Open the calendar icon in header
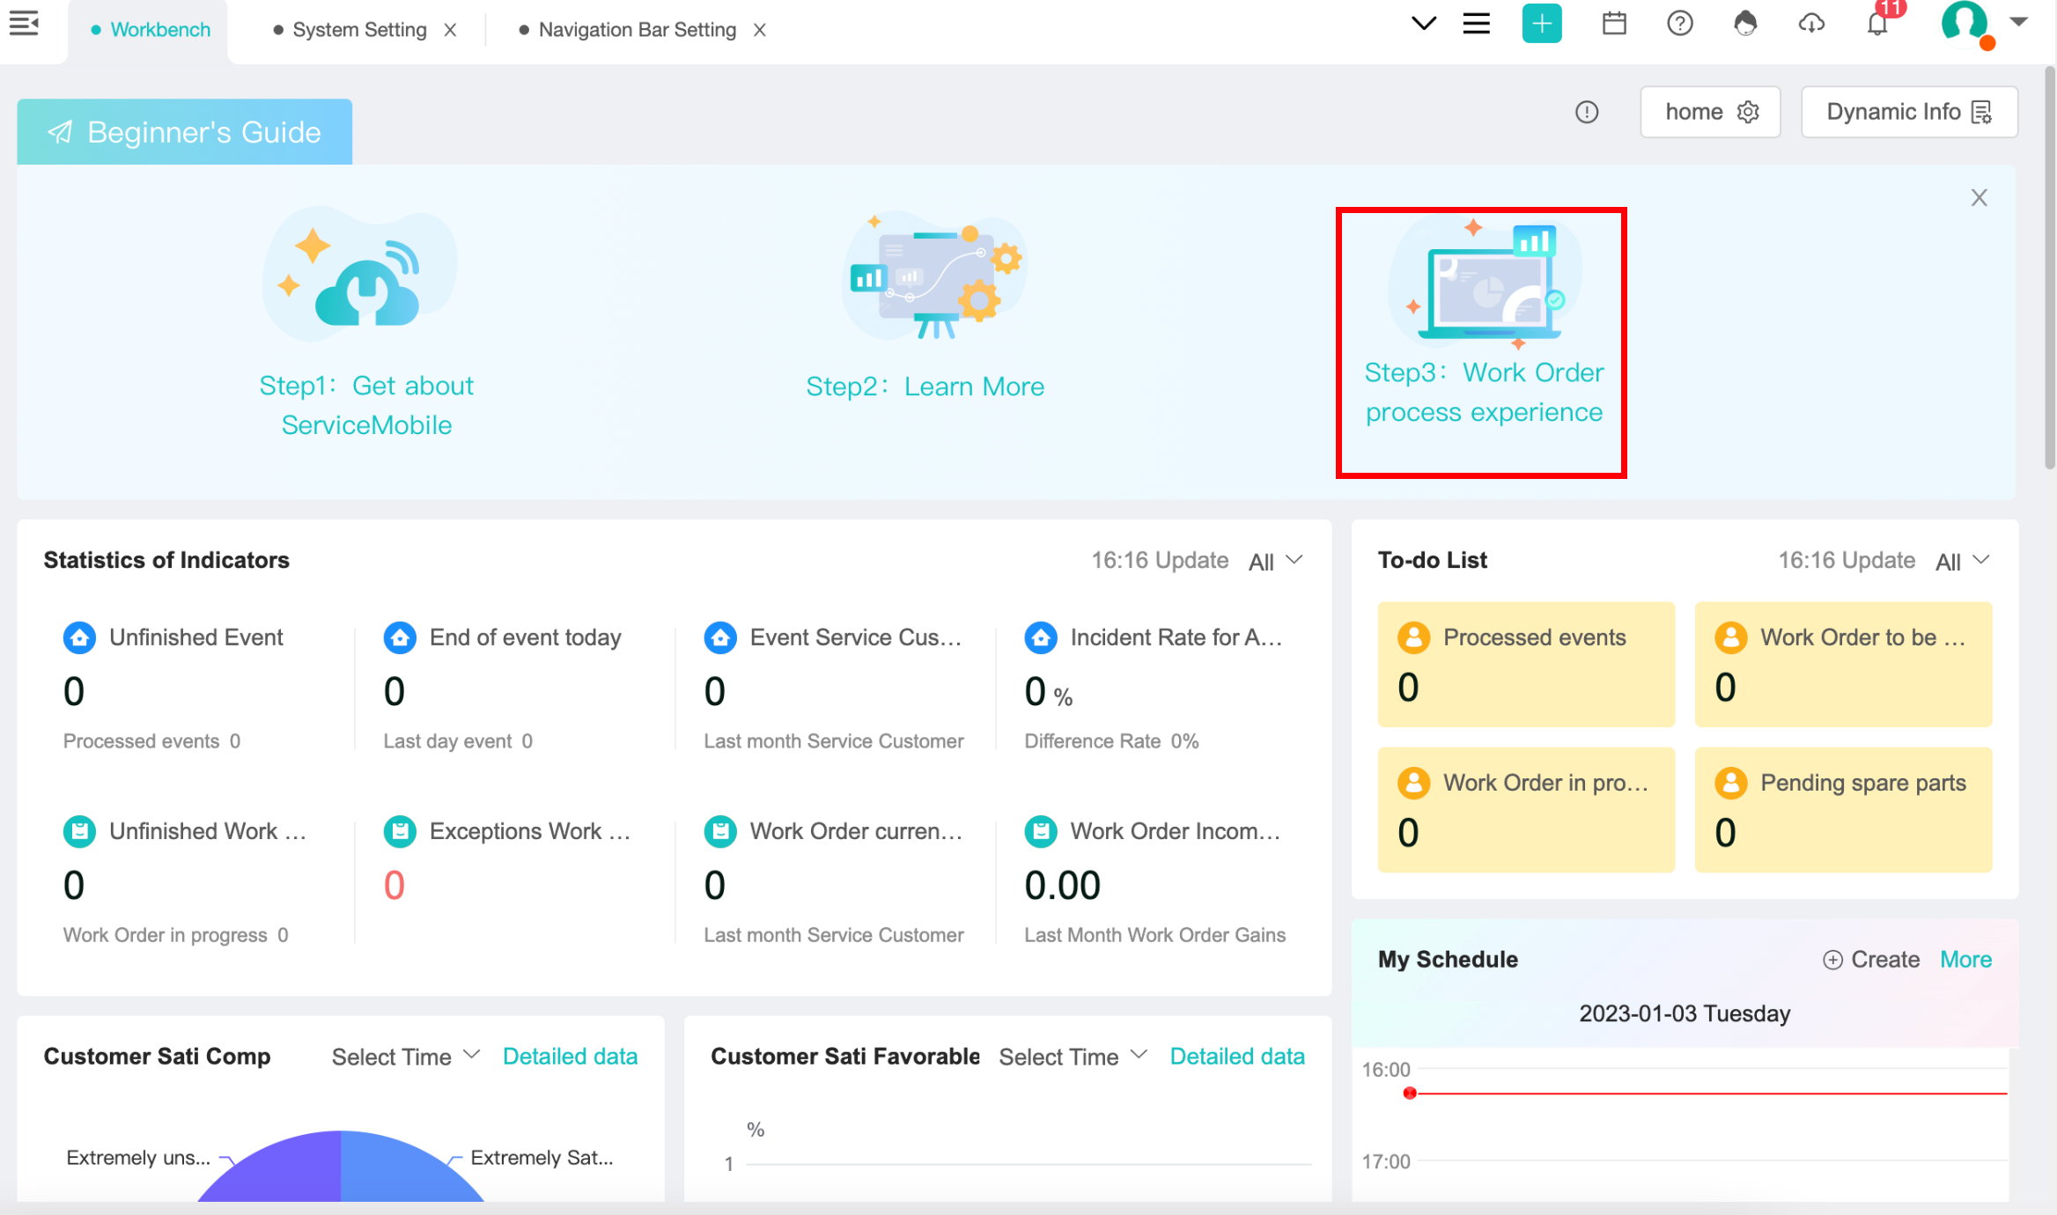 click(x=1614, y=23)
